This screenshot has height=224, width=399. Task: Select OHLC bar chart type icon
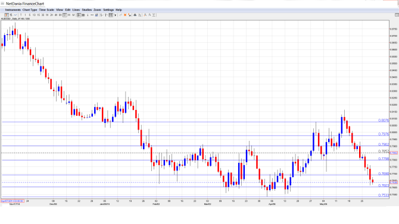(x=11, y=15)
